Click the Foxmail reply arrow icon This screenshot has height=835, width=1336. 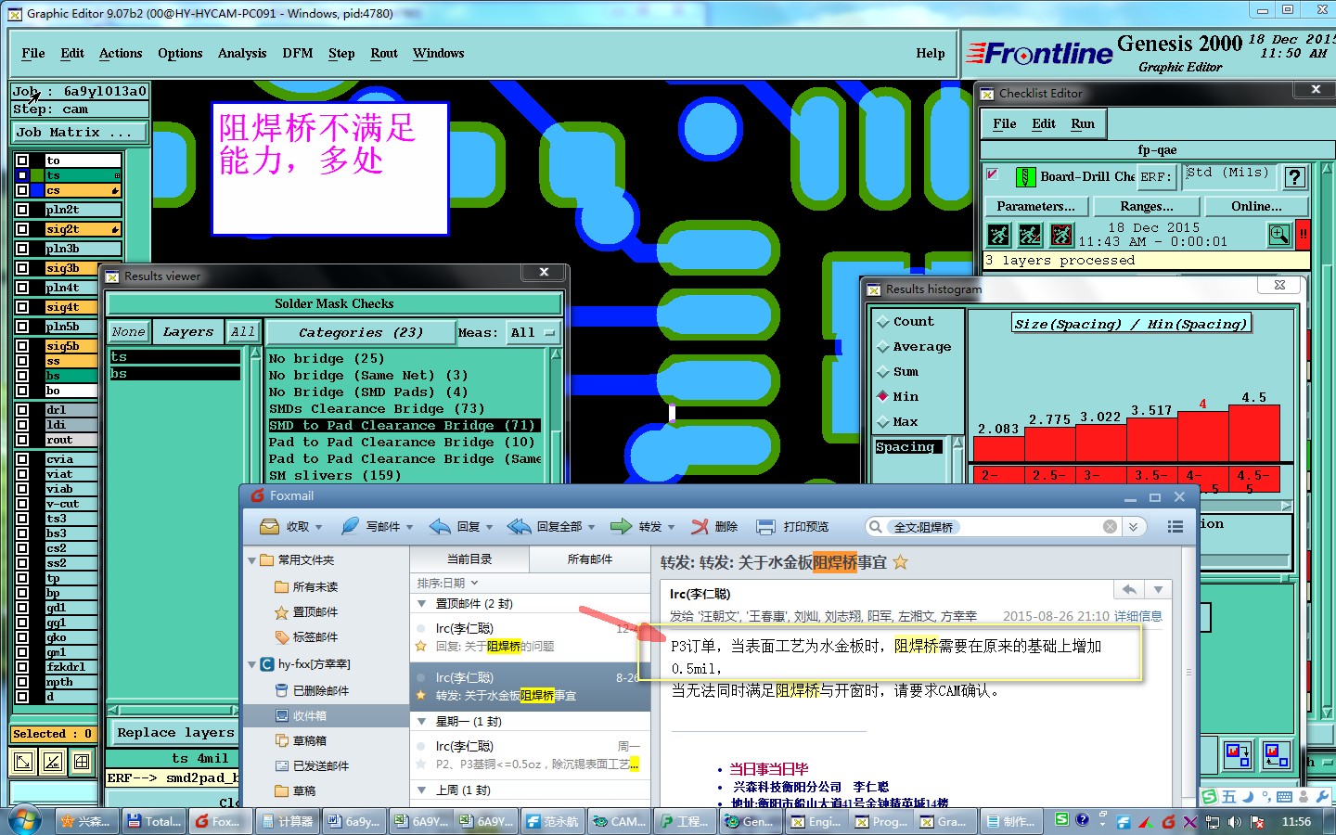point(440,527)
